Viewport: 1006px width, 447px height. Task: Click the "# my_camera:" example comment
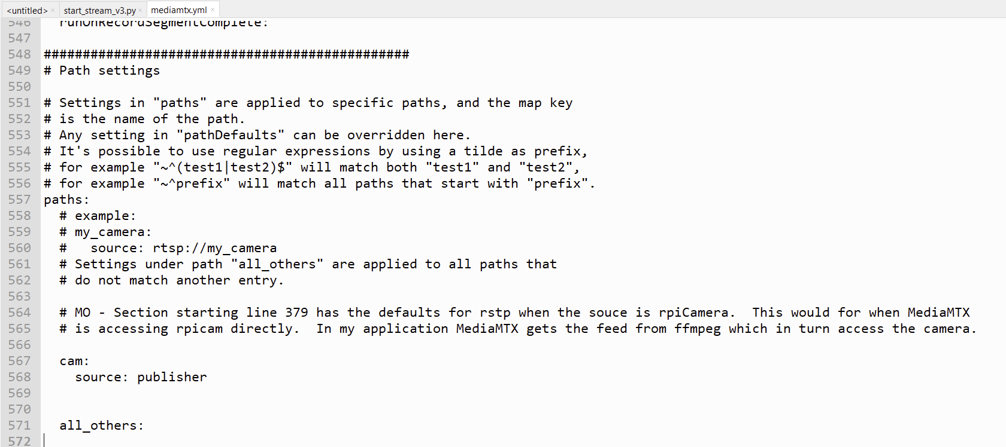105,232
